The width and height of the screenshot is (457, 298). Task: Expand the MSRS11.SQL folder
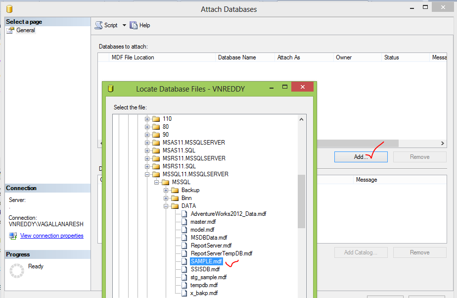pos(147,166)
